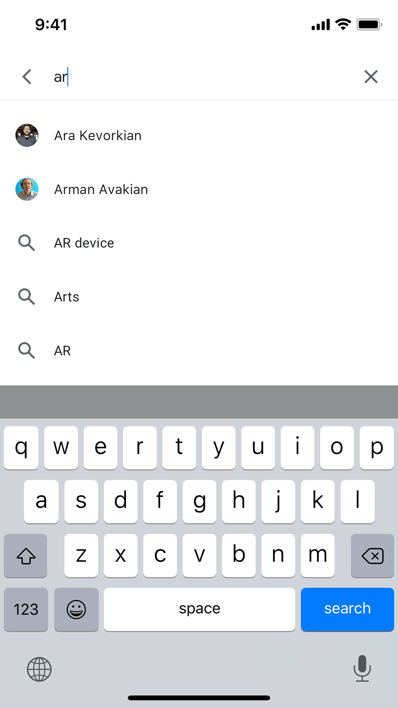
Task: Switch to the 123 numeric keyboard
Action: point(26,609)
